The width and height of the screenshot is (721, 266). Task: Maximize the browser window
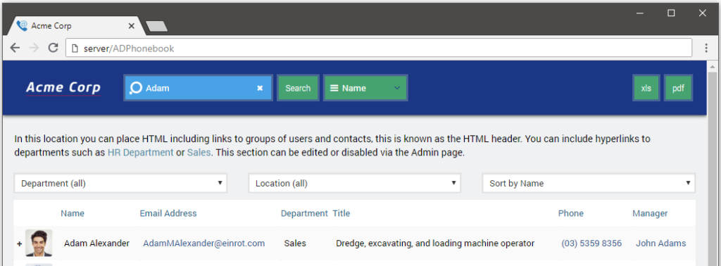671,13
